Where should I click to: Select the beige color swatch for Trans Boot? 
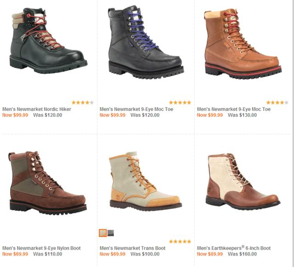point(103,233)
